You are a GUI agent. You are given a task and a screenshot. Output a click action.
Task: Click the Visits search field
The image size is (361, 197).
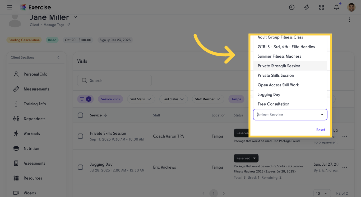click(114, 81)
